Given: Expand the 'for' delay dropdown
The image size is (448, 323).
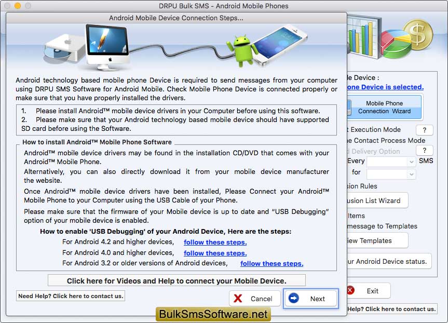Looking at the screenshot, I should [x=391, y=174].
